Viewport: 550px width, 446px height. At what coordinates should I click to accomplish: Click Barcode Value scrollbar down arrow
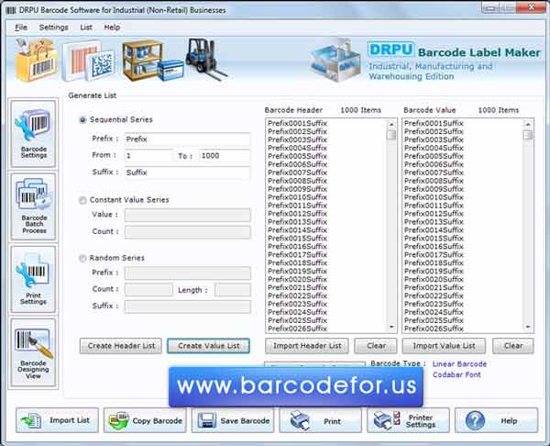pyautogui.click(x=528, y=327)
